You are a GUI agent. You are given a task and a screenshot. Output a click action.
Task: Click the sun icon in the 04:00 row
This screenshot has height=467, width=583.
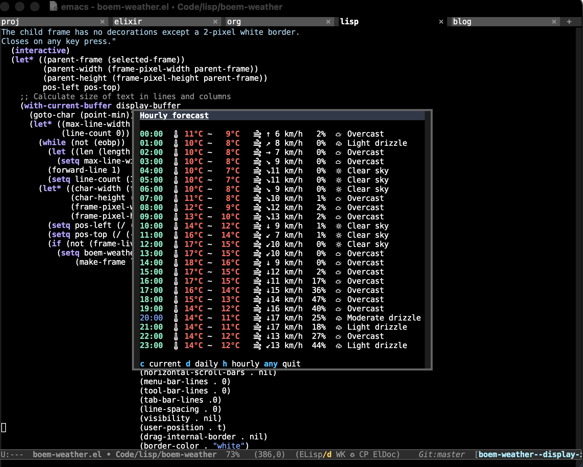click(x=339, y=171)
